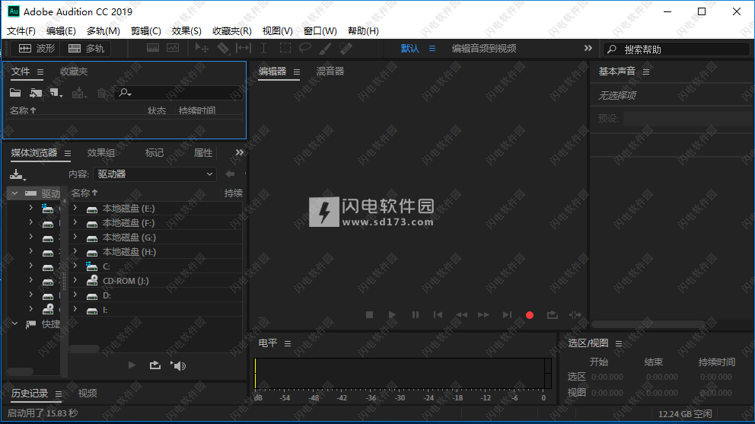Screen dimensions: 755x424
Task: Switch to Waveform (波形) view
Action: pos(37,49)
